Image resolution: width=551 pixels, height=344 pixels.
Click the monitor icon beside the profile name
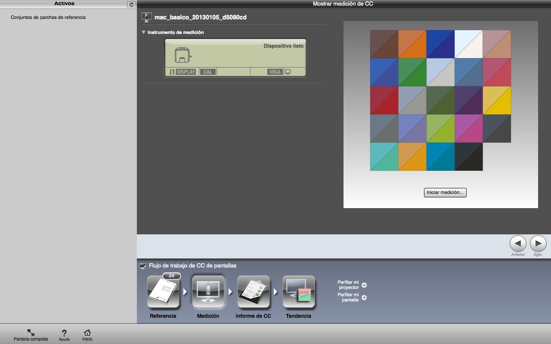point(147,17)
